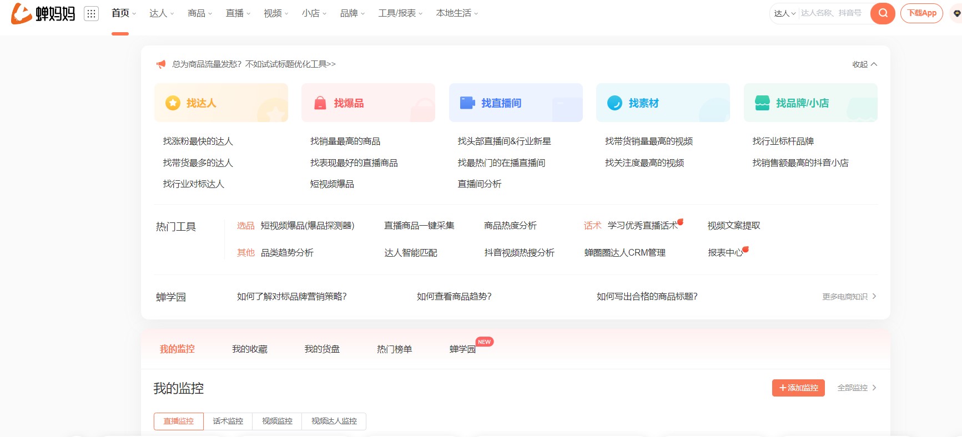
Task: Switch to 蝉学园 tab
Action: tap(463, 349)
